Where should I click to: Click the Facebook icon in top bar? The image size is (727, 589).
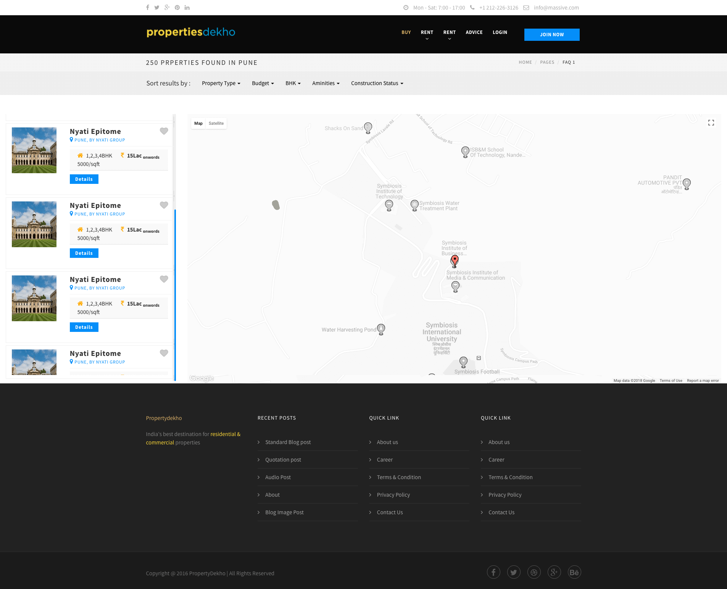[x=148, y=8]
